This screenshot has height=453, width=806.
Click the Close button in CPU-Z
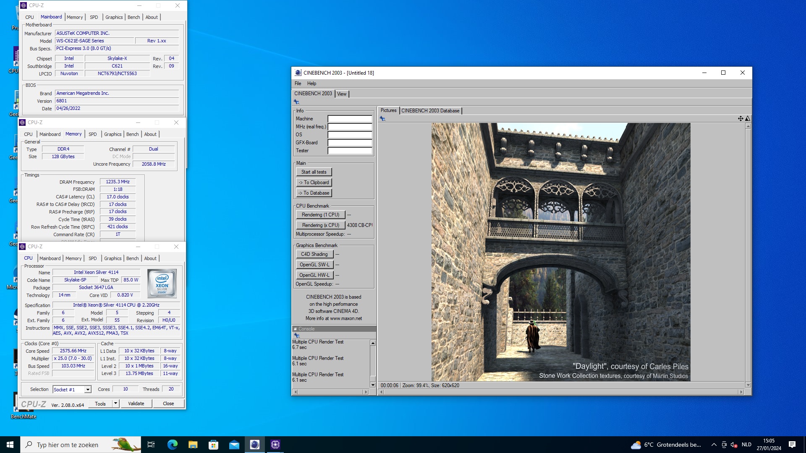pyautogui.click(x=168, y=404)
